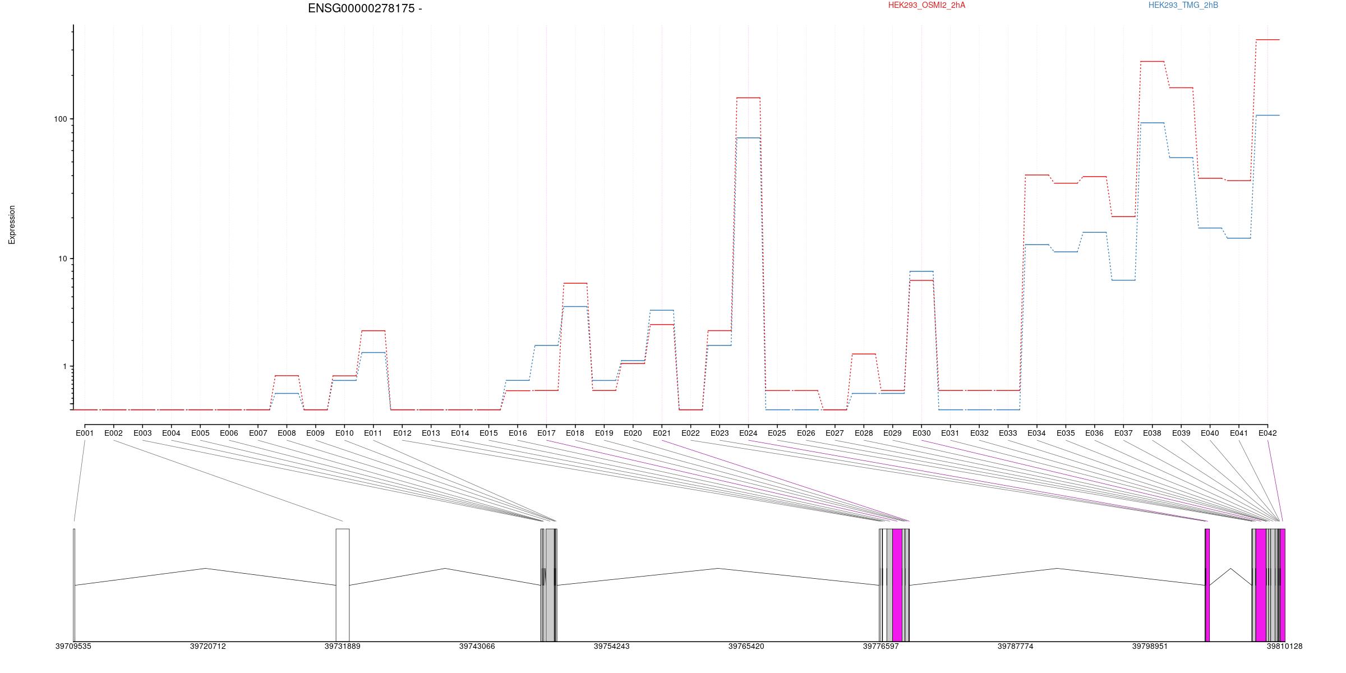The width and height of the screenshot is (1346, 673).
Task: Select the HEK293_OSMI2_2hA legend label
Action: tap(926, 5)
